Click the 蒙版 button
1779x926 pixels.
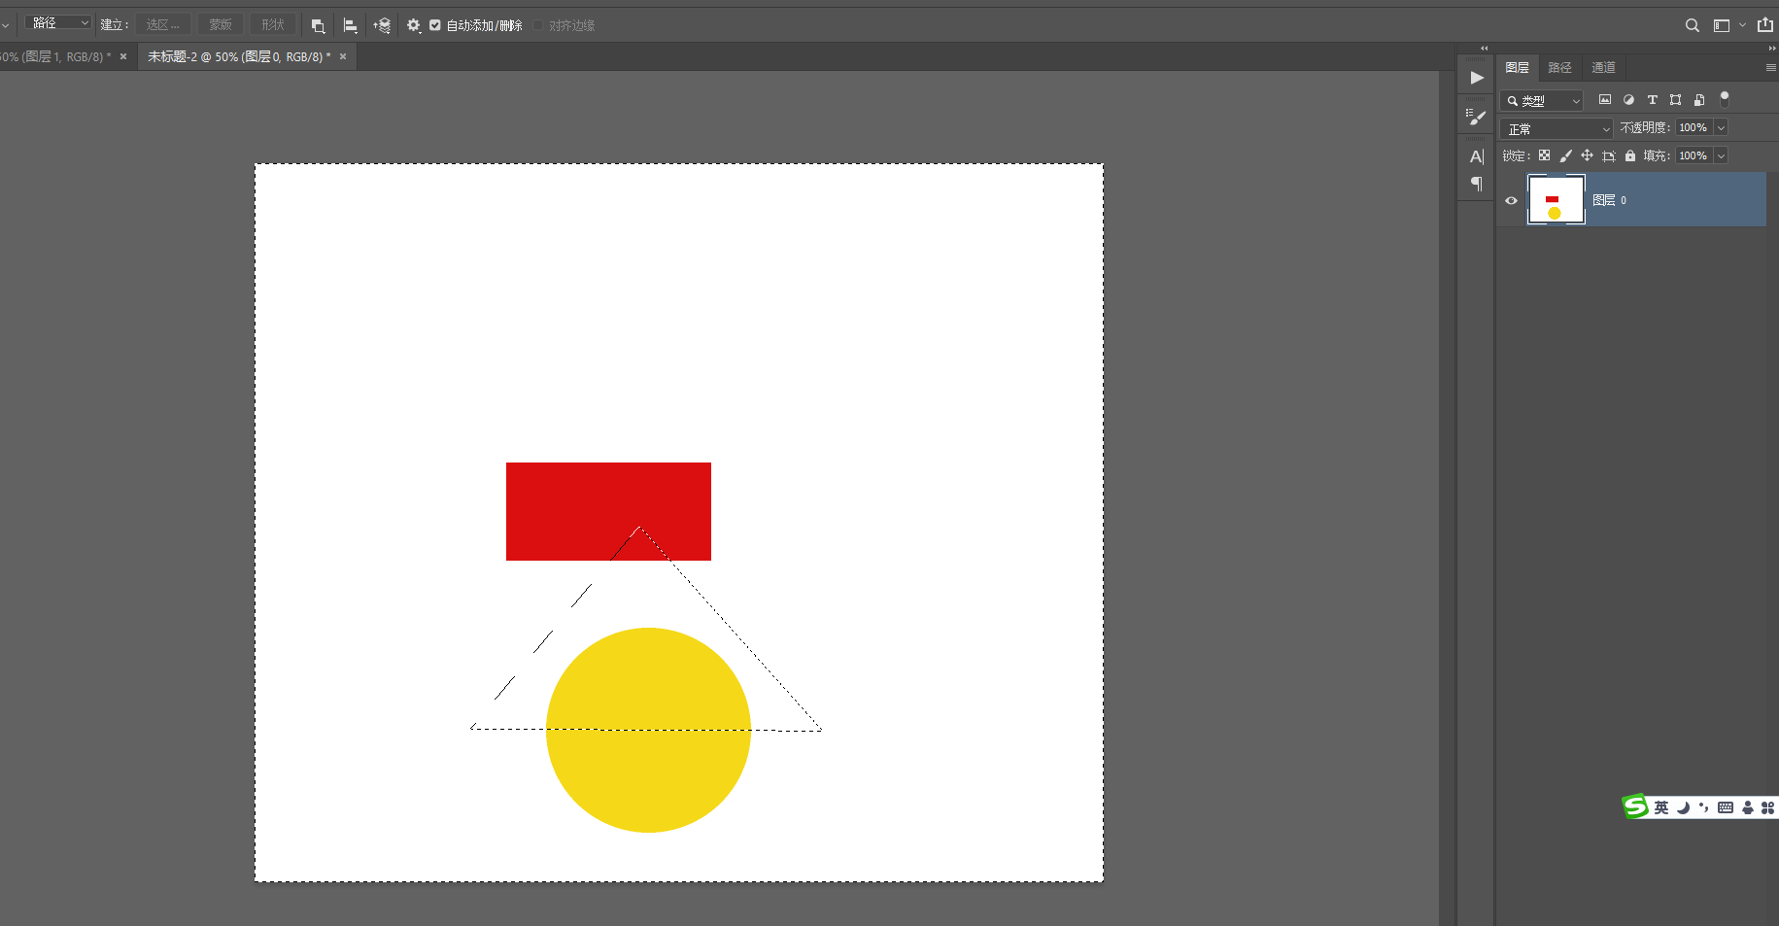[x=221, y=25]
